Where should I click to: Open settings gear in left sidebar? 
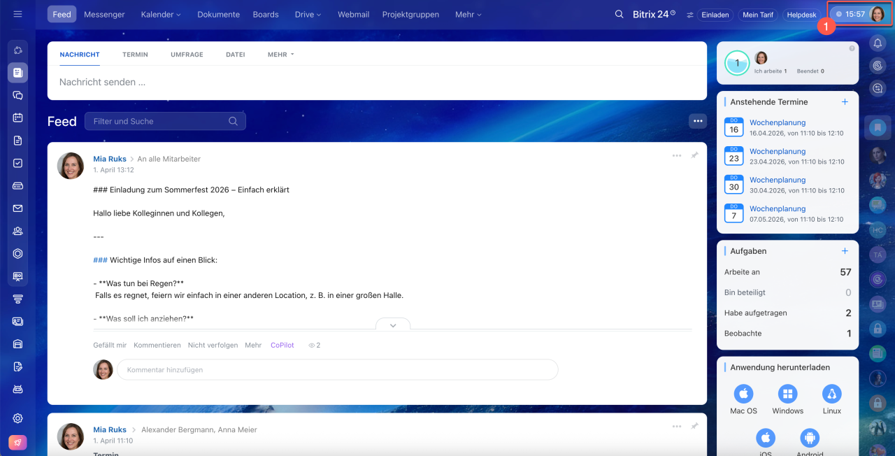pyautogui.click(x=18, y=418)
